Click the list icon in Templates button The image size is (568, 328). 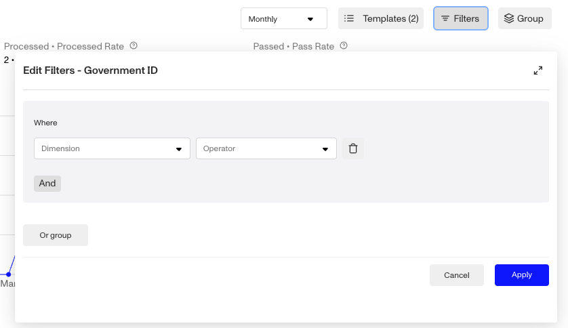(x=349, y=18)
